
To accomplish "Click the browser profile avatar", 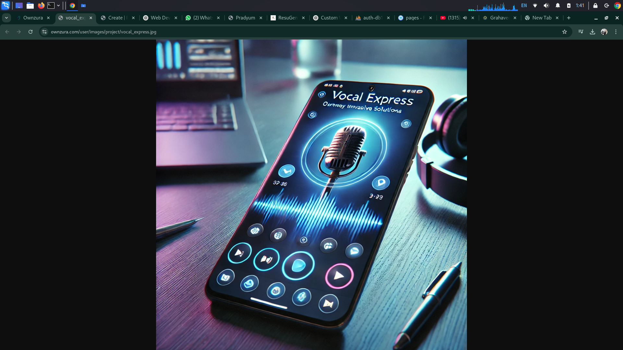I will pos(604,32).
